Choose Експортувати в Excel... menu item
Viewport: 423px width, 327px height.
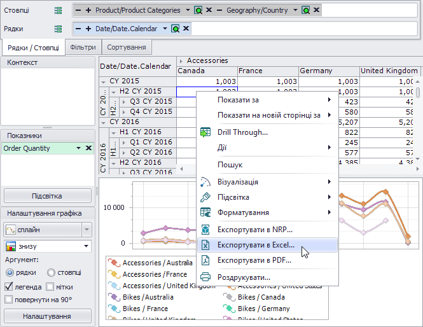[x=267, y=245]
